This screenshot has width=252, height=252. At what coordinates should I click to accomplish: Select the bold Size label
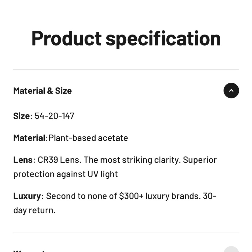[x=21, y=116]
